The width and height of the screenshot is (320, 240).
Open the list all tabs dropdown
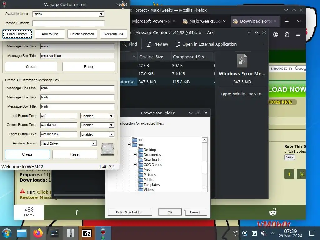tap(299, 21)
